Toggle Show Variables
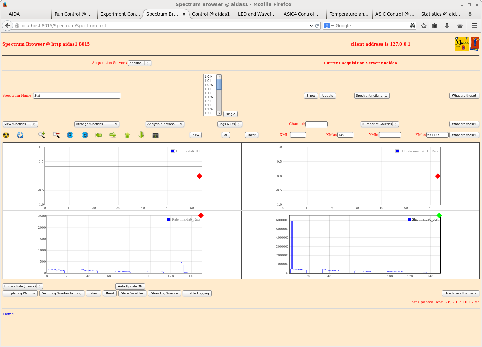The image size is (482, 347). [132, 293]
